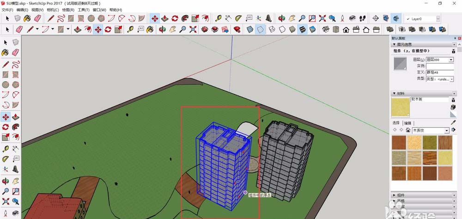462x219 pixels.
Task: Collapse the 图元信息 panel section
Action: tap(394, 45)
